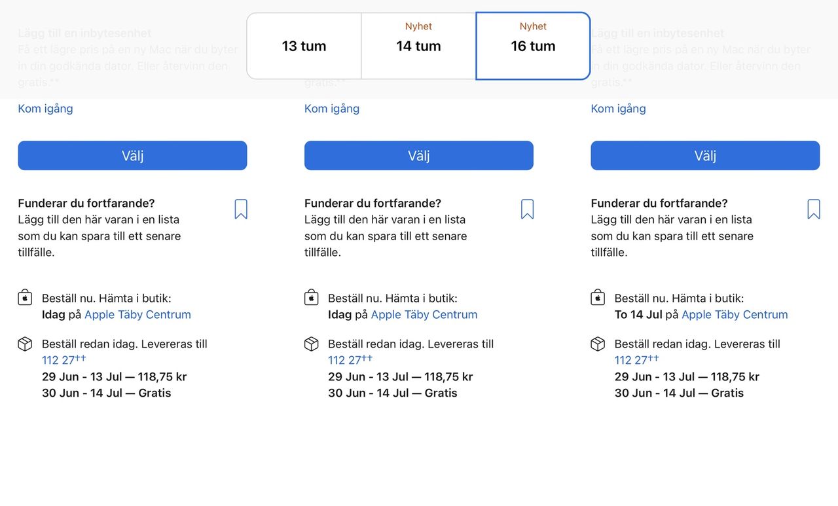Viewport: 838px width, 506px height.
Task: Click the delivery box icon in right column
Action: pos(598,344)
